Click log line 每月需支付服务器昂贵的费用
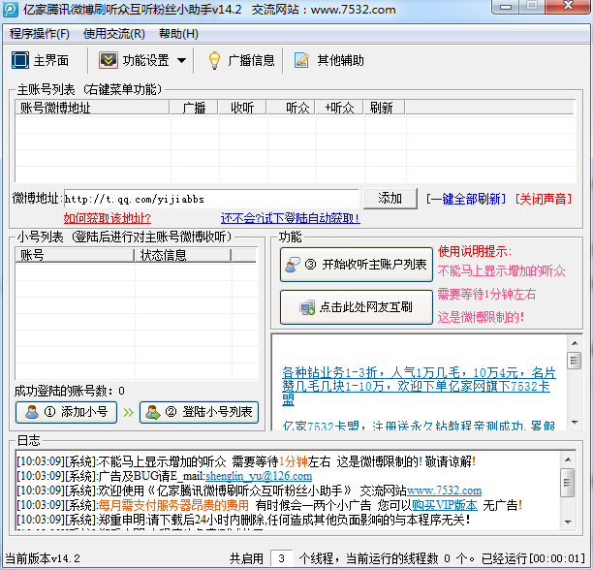Screen dimensions: 593x570 [173, 505]
